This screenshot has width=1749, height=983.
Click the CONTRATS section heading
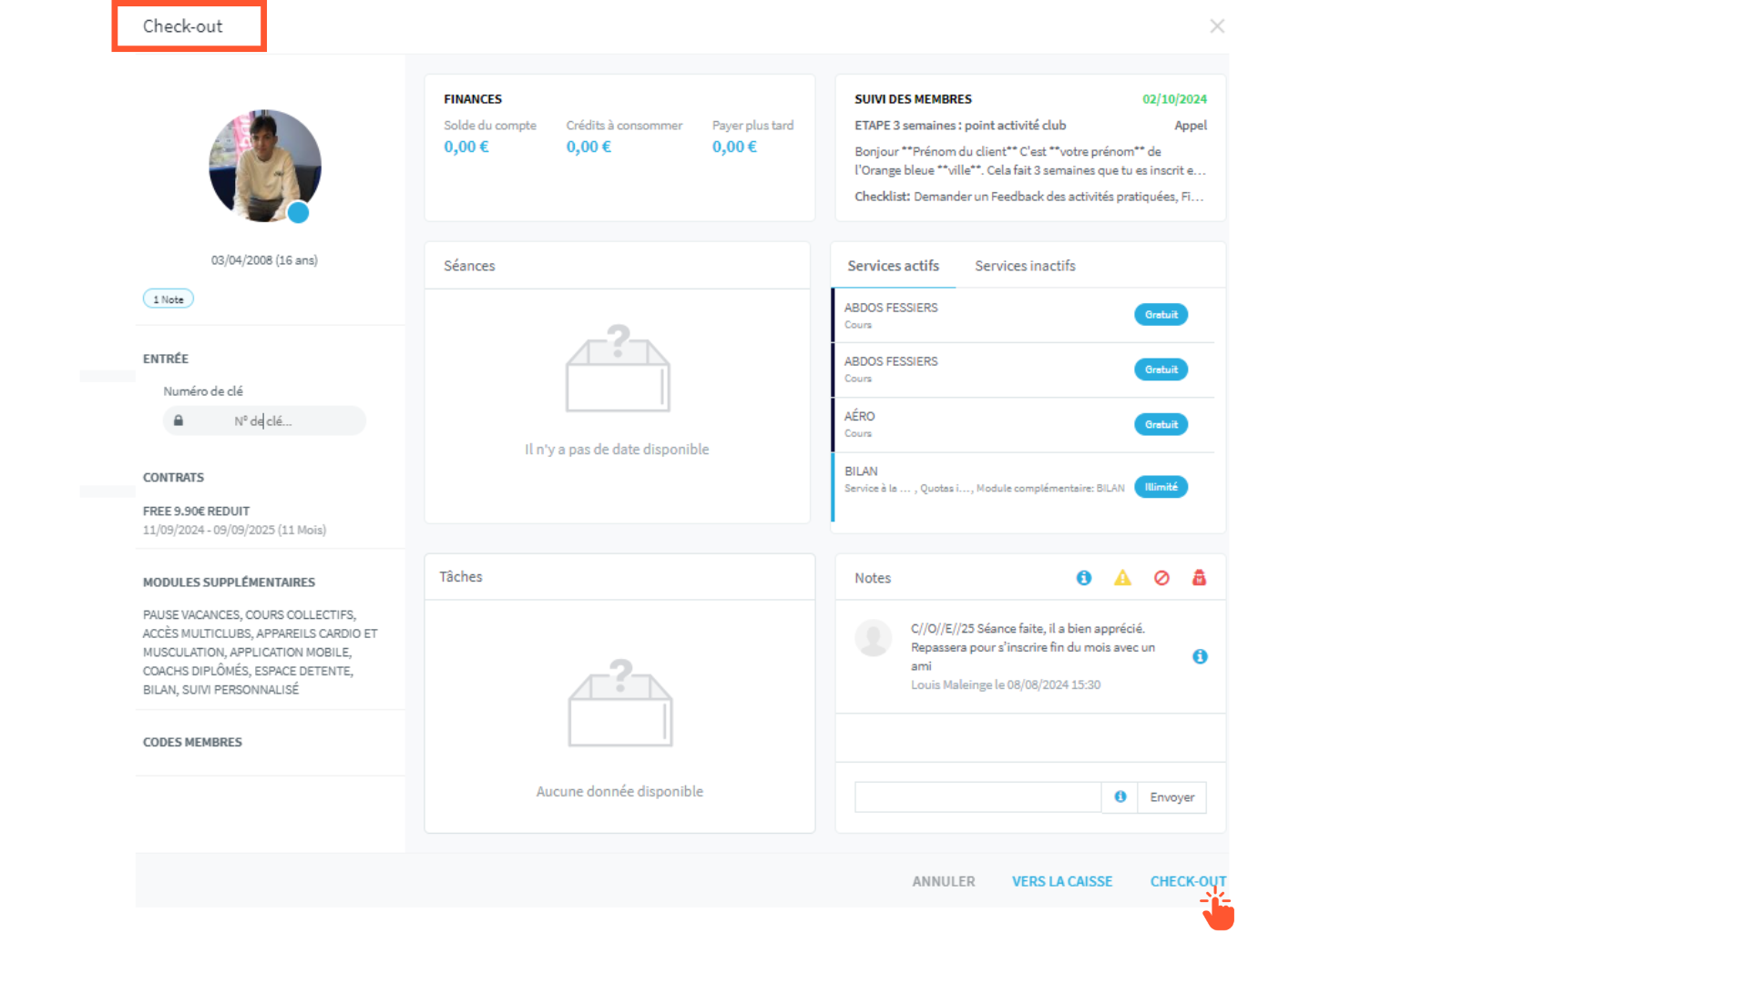coord(173,478)
